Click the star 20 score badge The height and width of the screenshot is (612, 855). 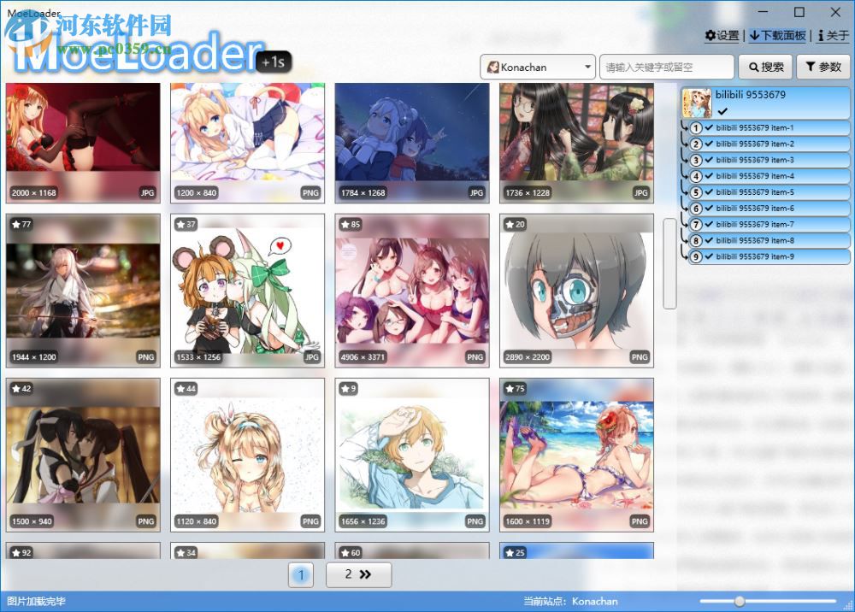516,224
